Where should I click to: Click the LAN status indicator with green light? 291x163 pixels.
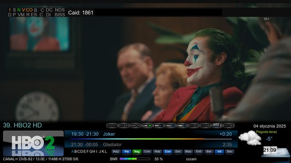[147, 126]
